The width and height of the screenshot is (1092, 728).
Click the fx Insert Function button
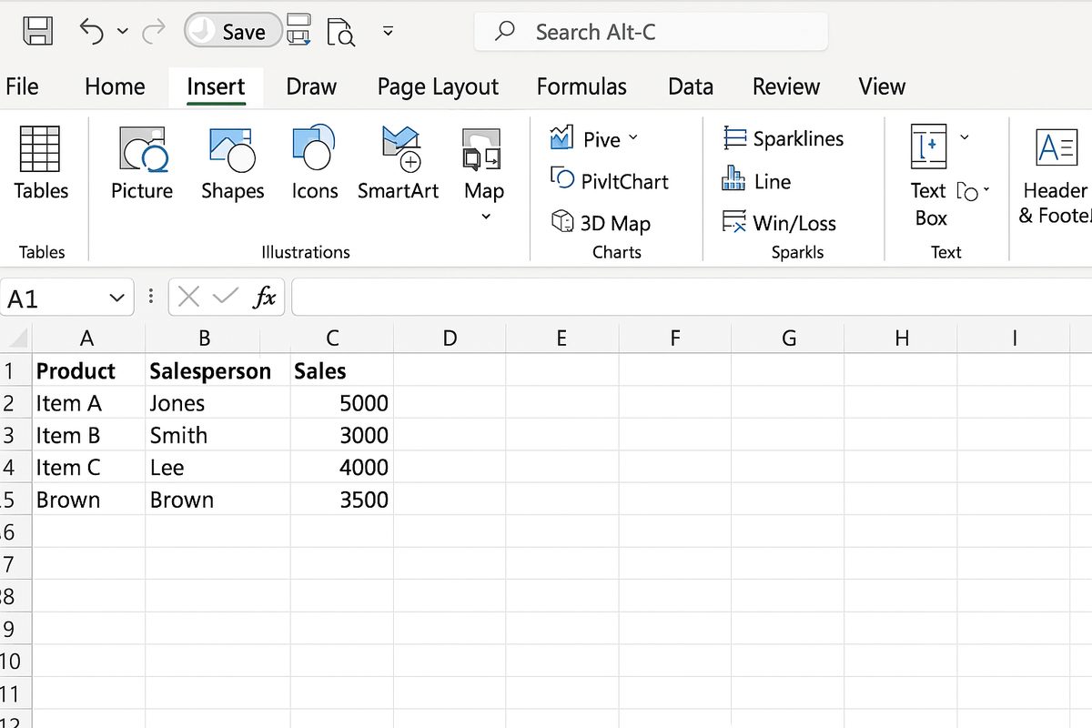coord(265,297)
